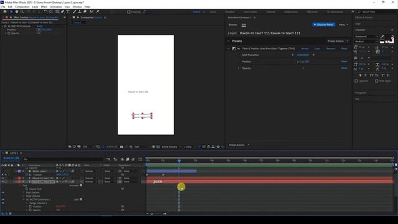Viewport: 398px width, 224px height.
Task: Select the Pen tool
Action: pyautogui.click(x=62, y=12)
